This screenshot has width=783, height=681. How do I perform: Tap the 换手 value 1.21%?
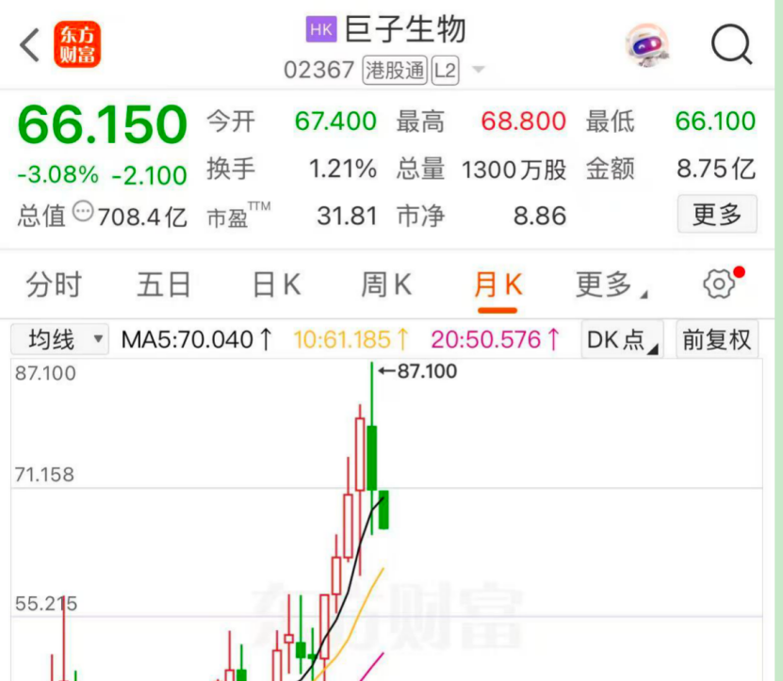click(x=343, y=169)
